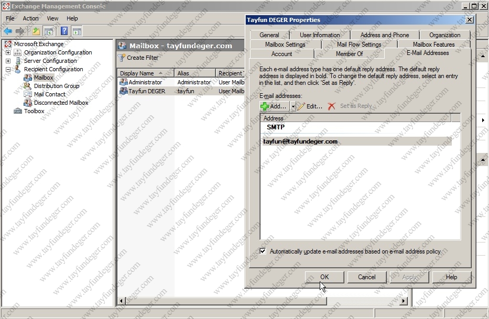Switch to the Mail Flow Settings tab

[359, 45]
